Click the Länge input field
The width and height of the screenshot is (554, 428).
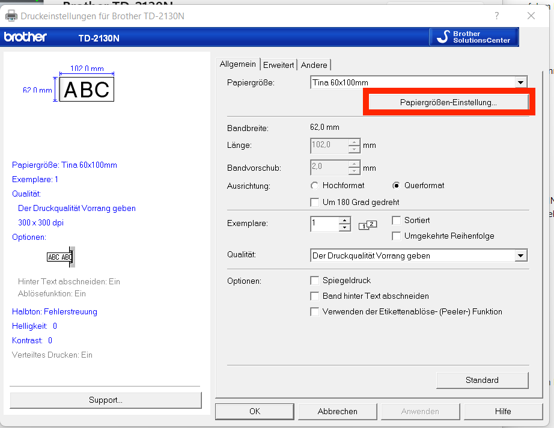(x=329, y=145)
